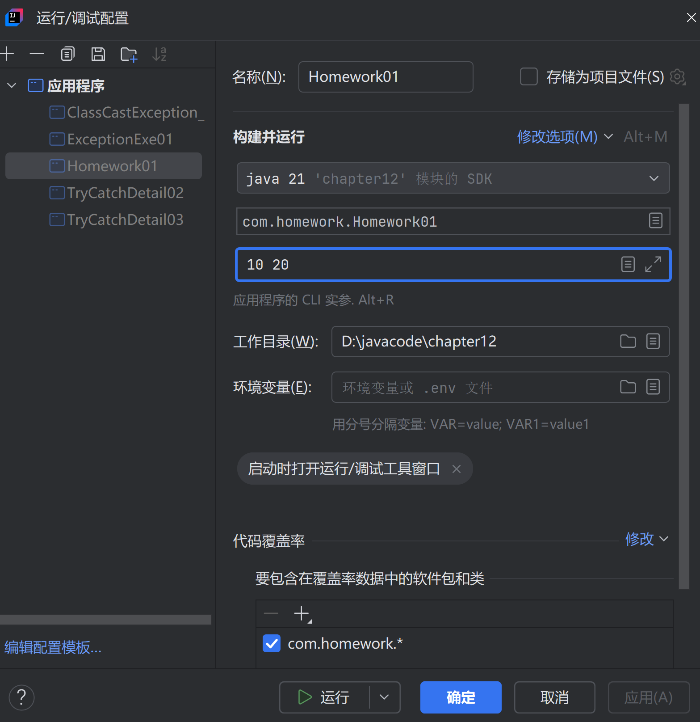Select the ClassCastException_ configuration
The image size is (700, 722).
point(127,113)
